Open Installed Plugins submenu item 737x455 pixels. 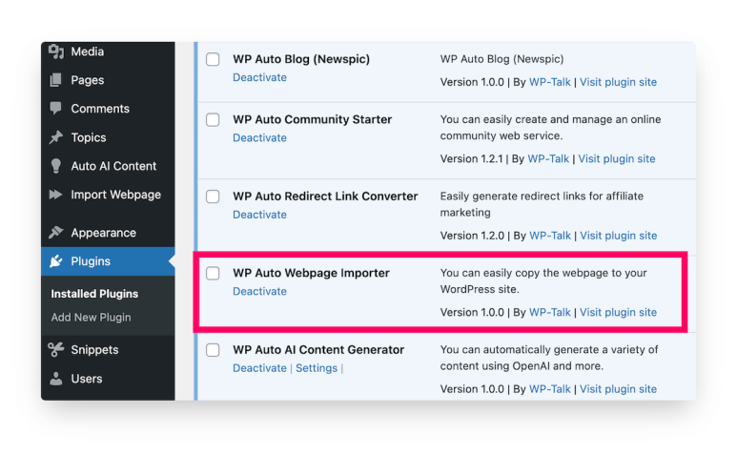pos(94,294)
